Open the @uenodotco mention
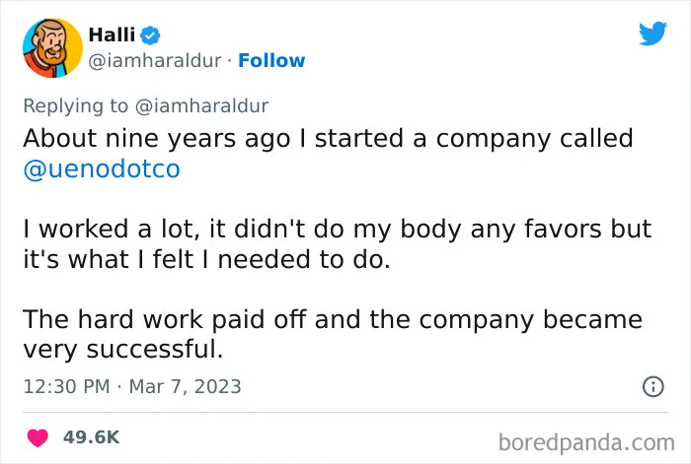The height and width of the screenshot is (464, 691). click(102, 168)
